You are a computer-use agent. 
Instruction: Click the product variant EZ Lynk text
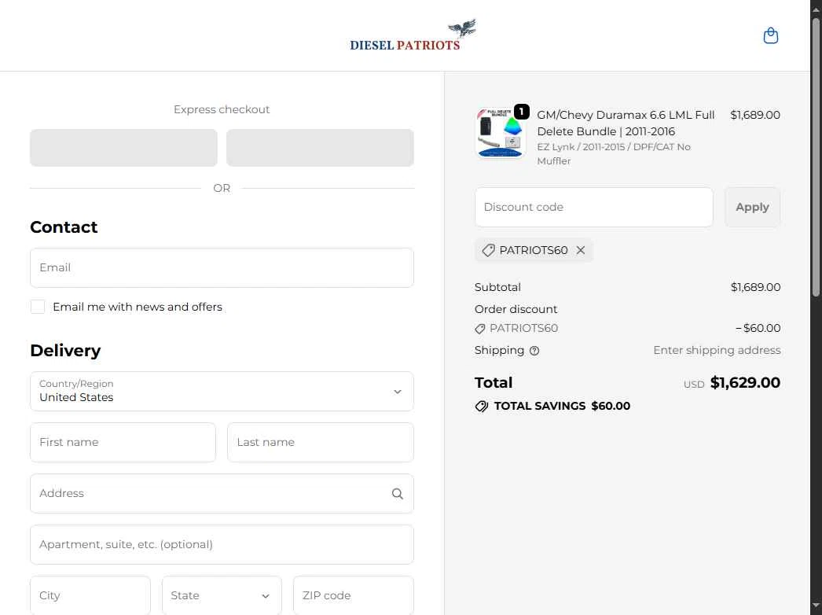coord(613,154)
